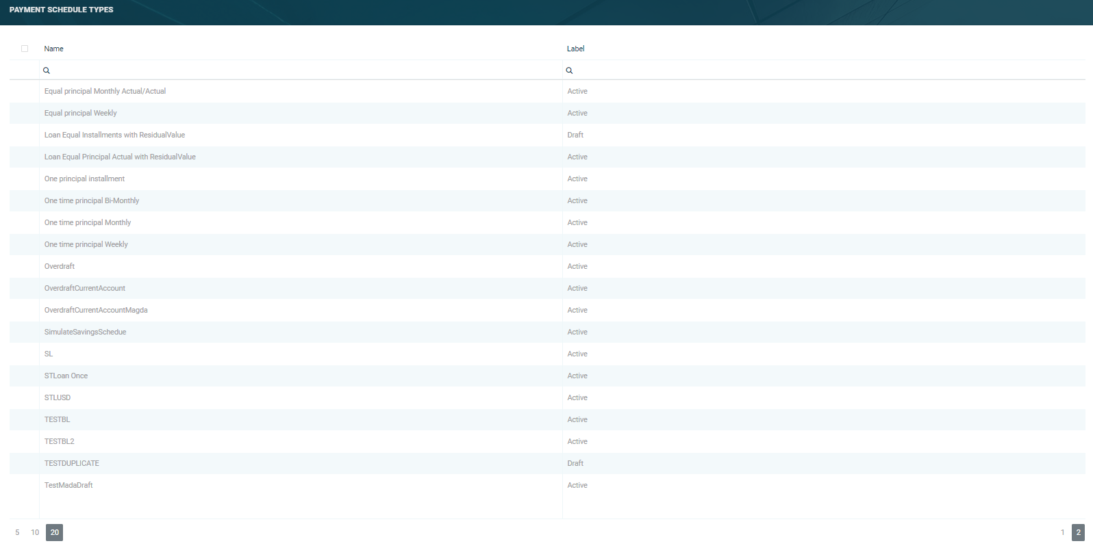Select the SimulateSavingsSchedue entry
The width and height of the screenshot is (1093, 550).
click(547, 332)
